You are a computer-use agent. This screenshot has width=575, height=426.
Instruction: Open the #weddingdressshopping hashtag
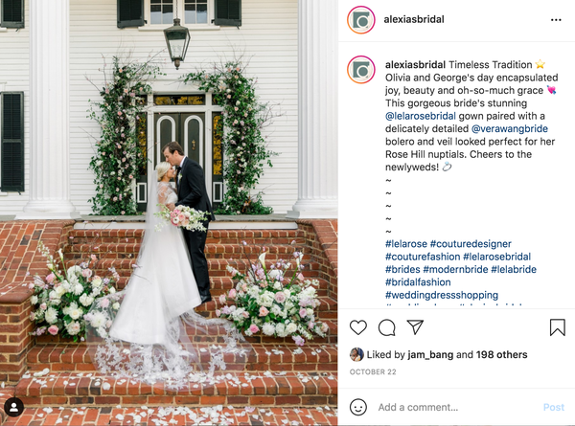click(442, 295)
